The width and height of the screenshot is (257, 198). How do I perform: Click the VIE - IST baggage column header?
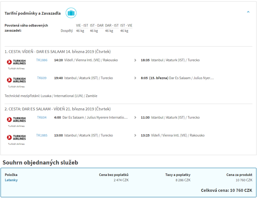82,25
